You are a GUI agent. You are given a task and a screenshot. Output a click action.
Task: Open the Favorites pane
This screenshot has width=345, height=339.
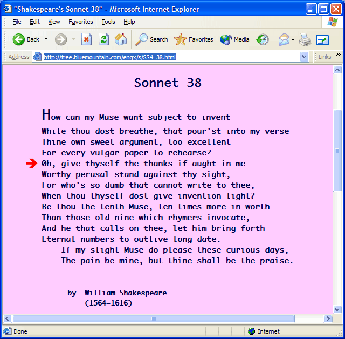click(x=194, y=39)
